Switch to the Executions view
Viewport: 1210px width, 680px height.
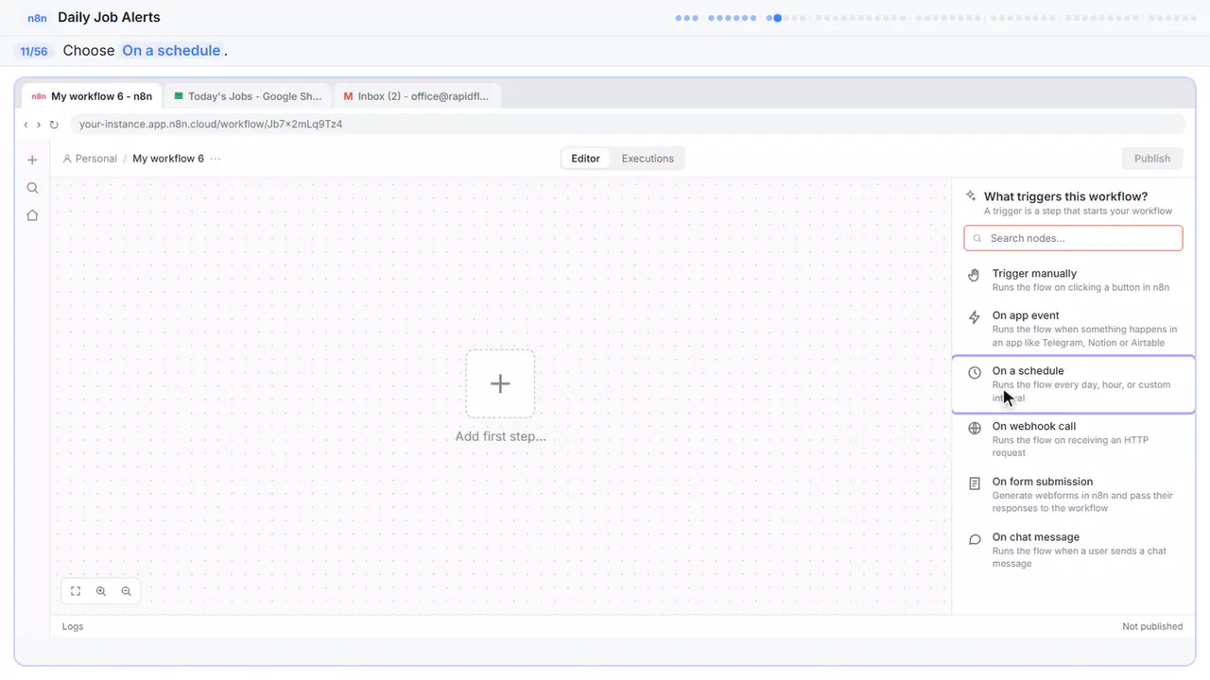[648, 159]
